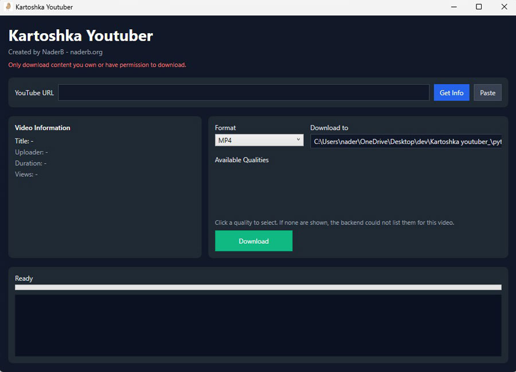Image resolution: width=516 pixels, height=372 pixels.
Task: Open the Format dropdown showing MP4
Action: 258,140
